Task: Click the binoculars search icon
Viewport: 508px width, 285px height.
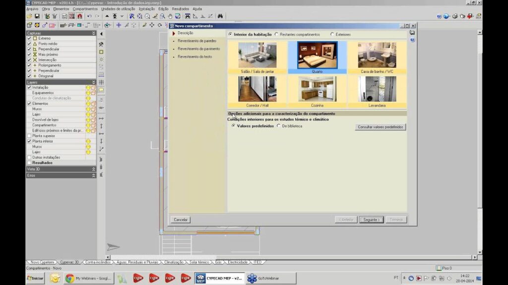Action: 220,16
